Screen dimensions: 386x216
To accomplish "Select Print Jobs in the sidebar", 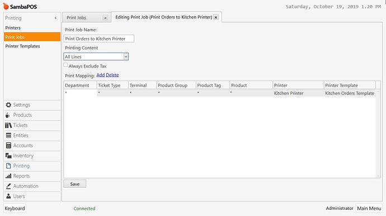I will pos(32,37).
